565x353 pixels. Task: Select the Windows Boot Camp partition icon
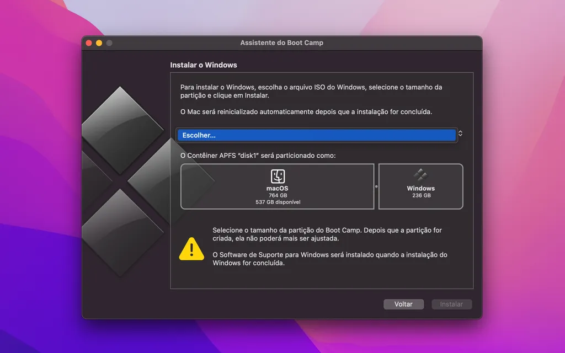coord(420,175)
